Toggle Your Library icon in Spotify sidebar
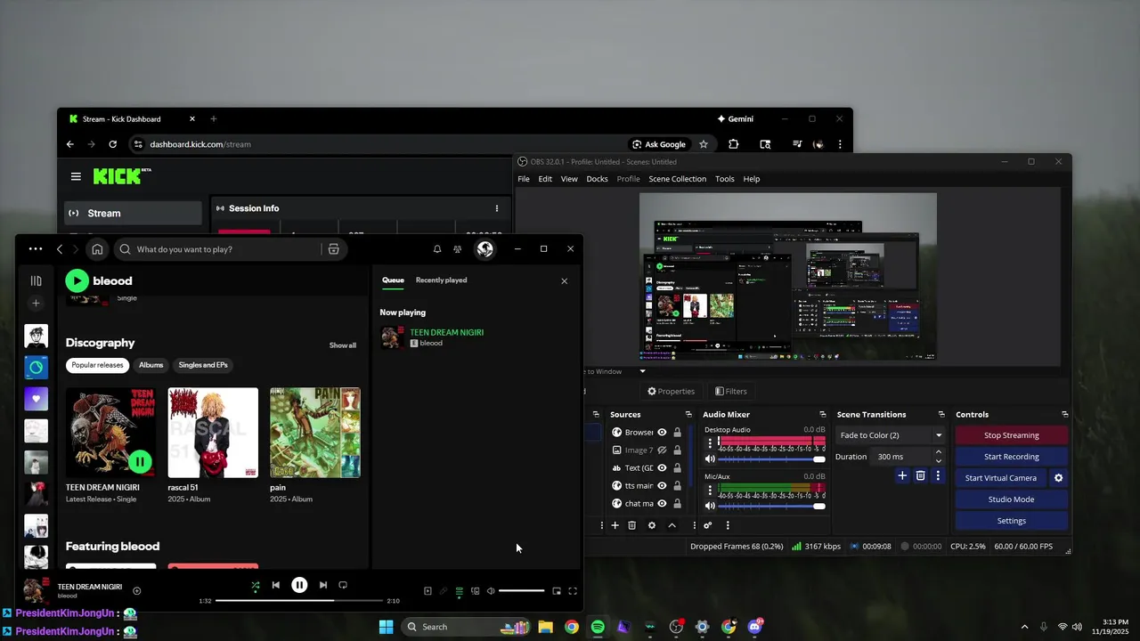Image resolution: width=1140 pixels, height=641 pixels. coord(37,280)
